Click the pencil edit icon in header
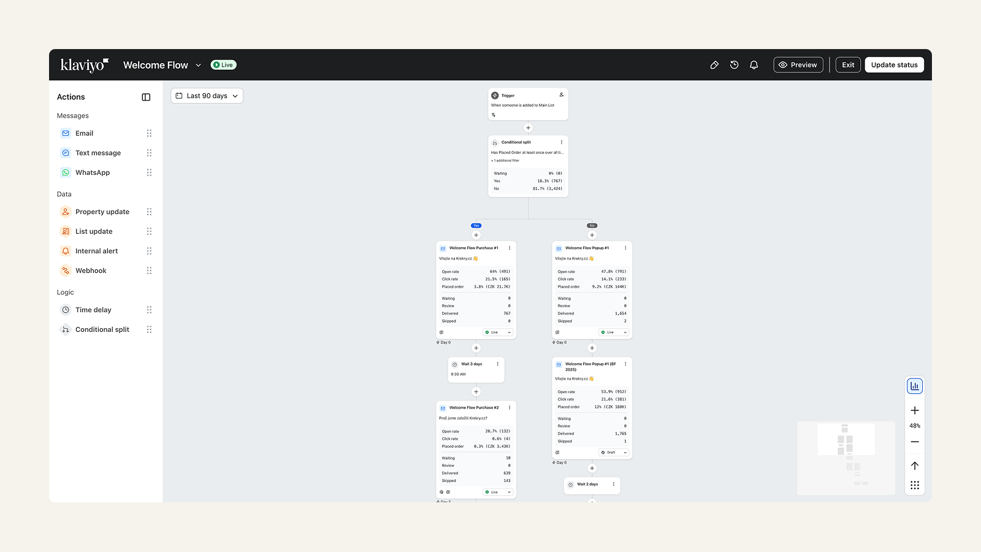 [714, 65]
